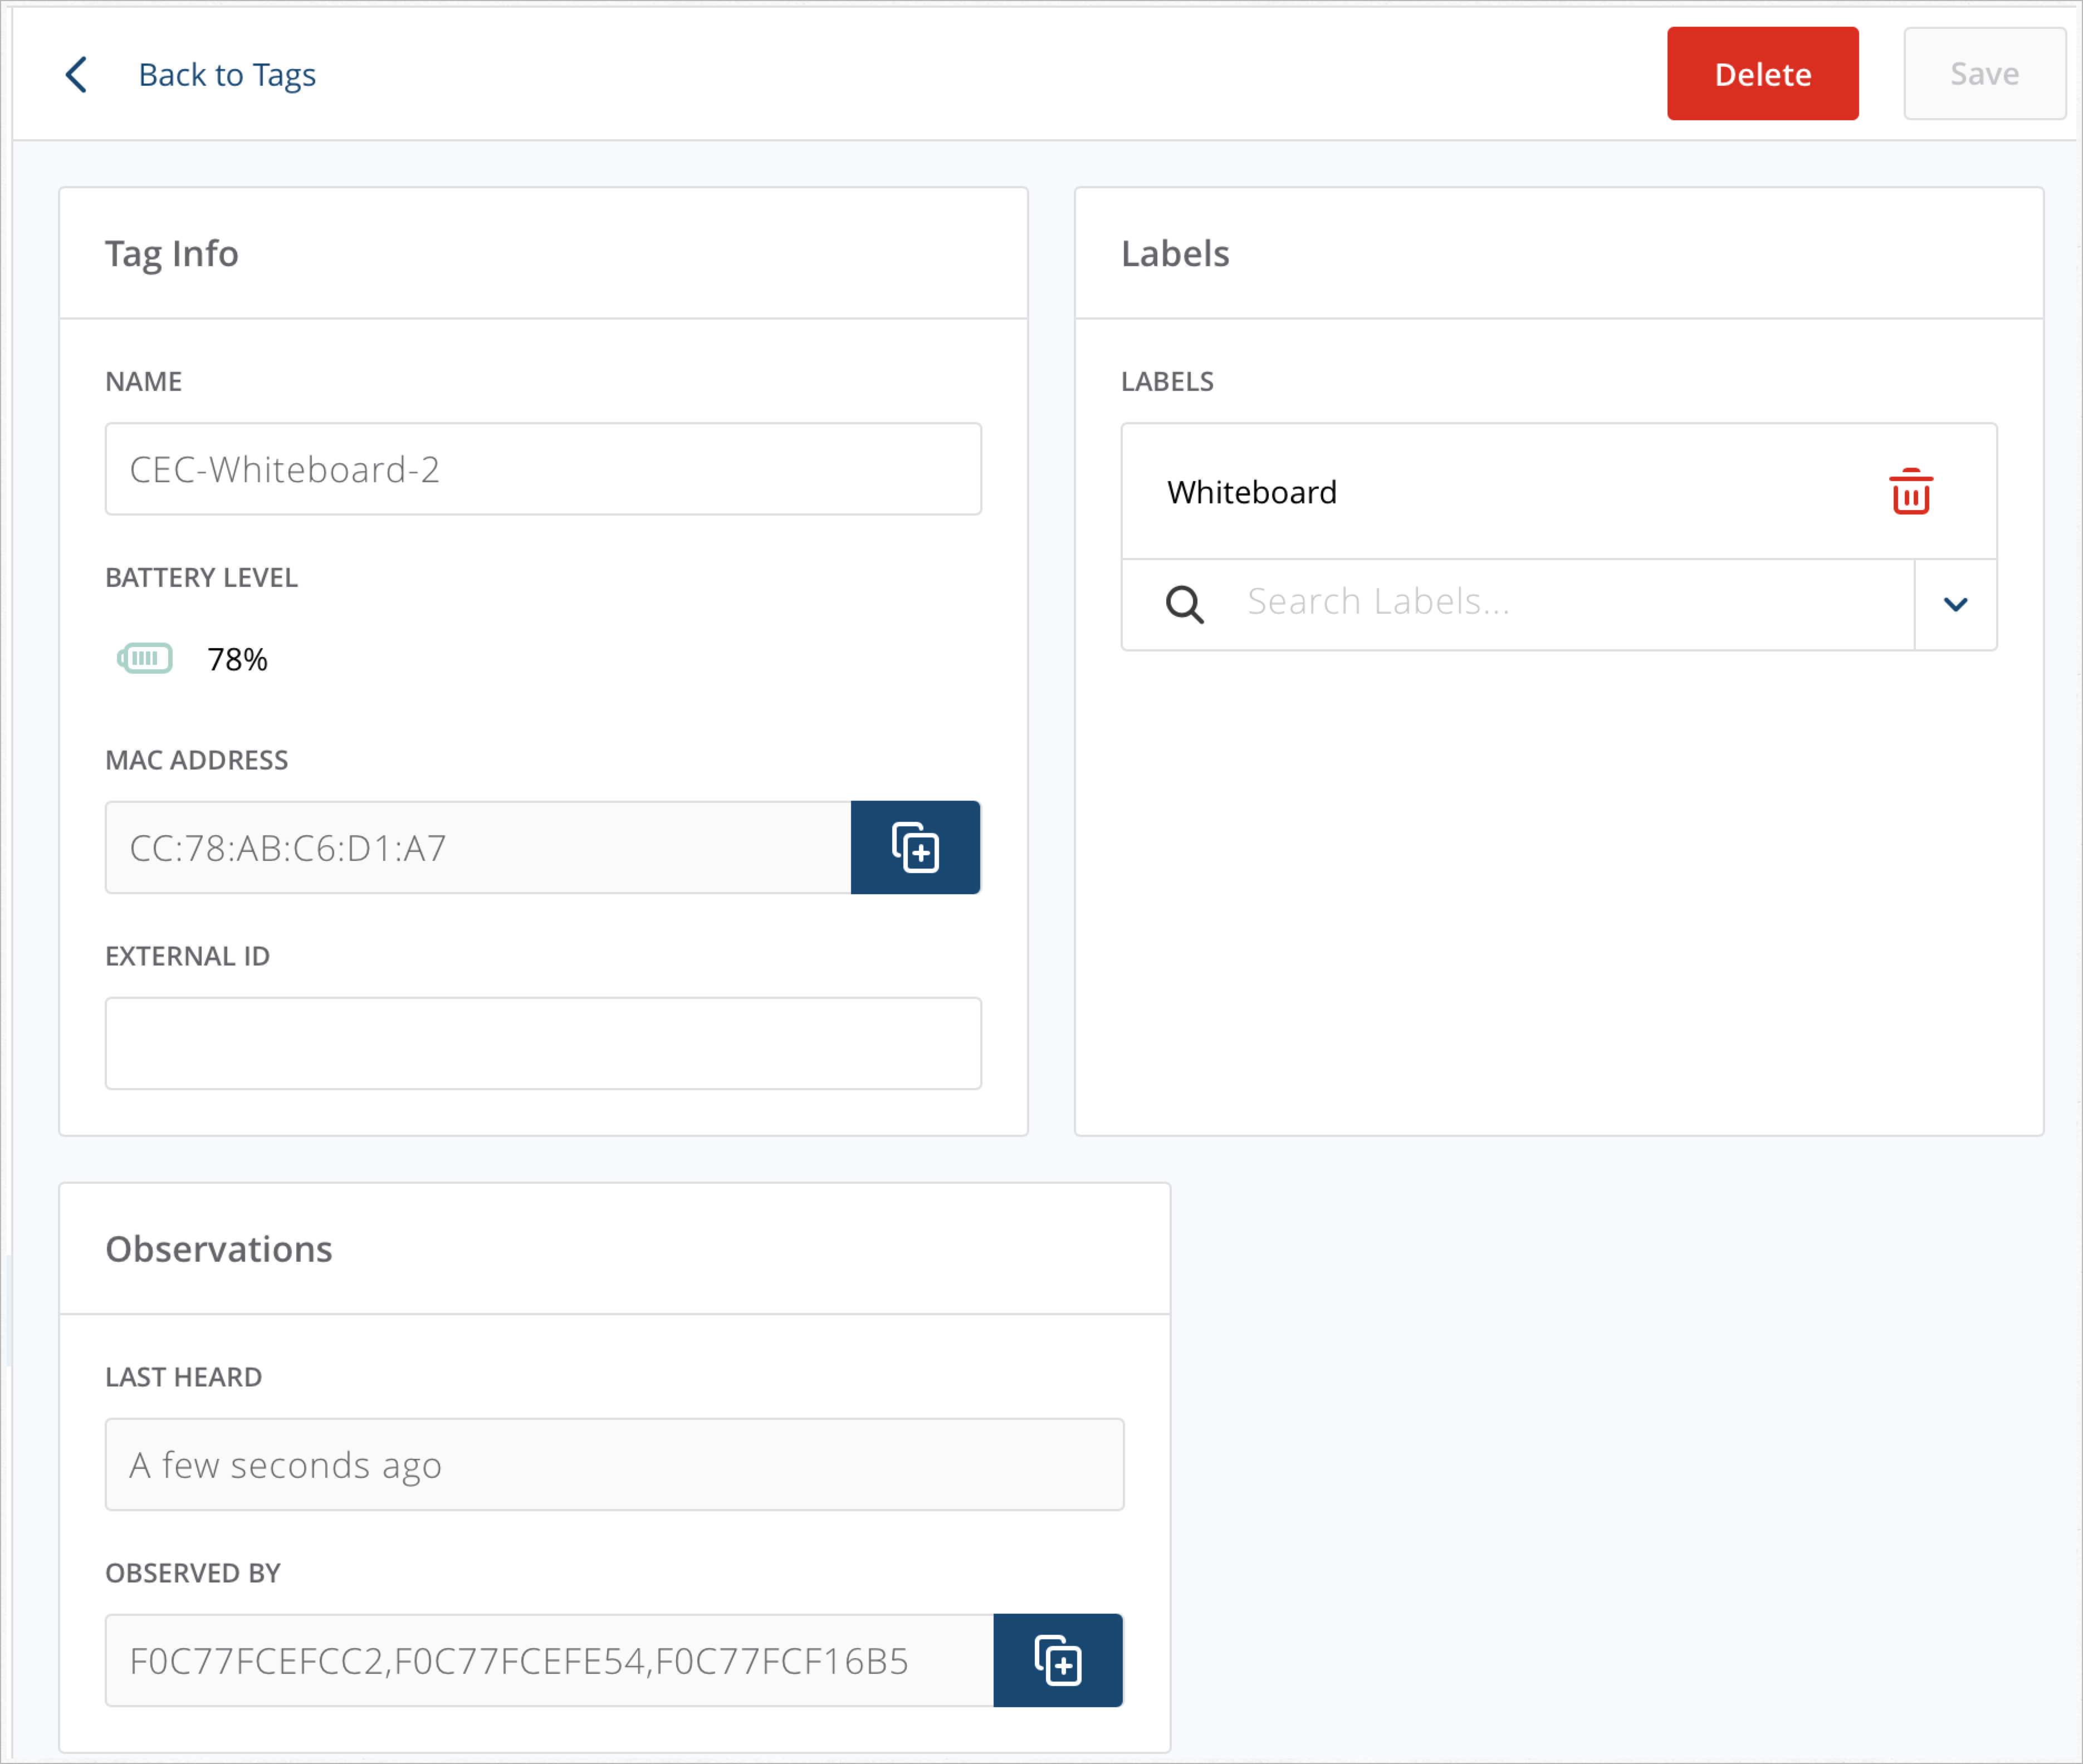Click the battery level icon
This screenshot has height=1764, width=2083.
(x=145, y=658)
